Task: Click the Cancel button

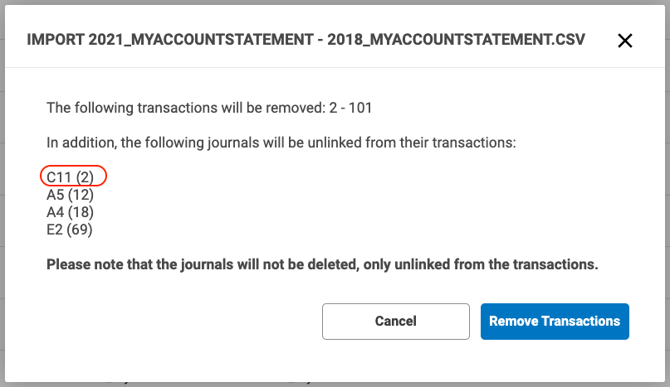Action: pyautogui.click(x=396, y=321)
